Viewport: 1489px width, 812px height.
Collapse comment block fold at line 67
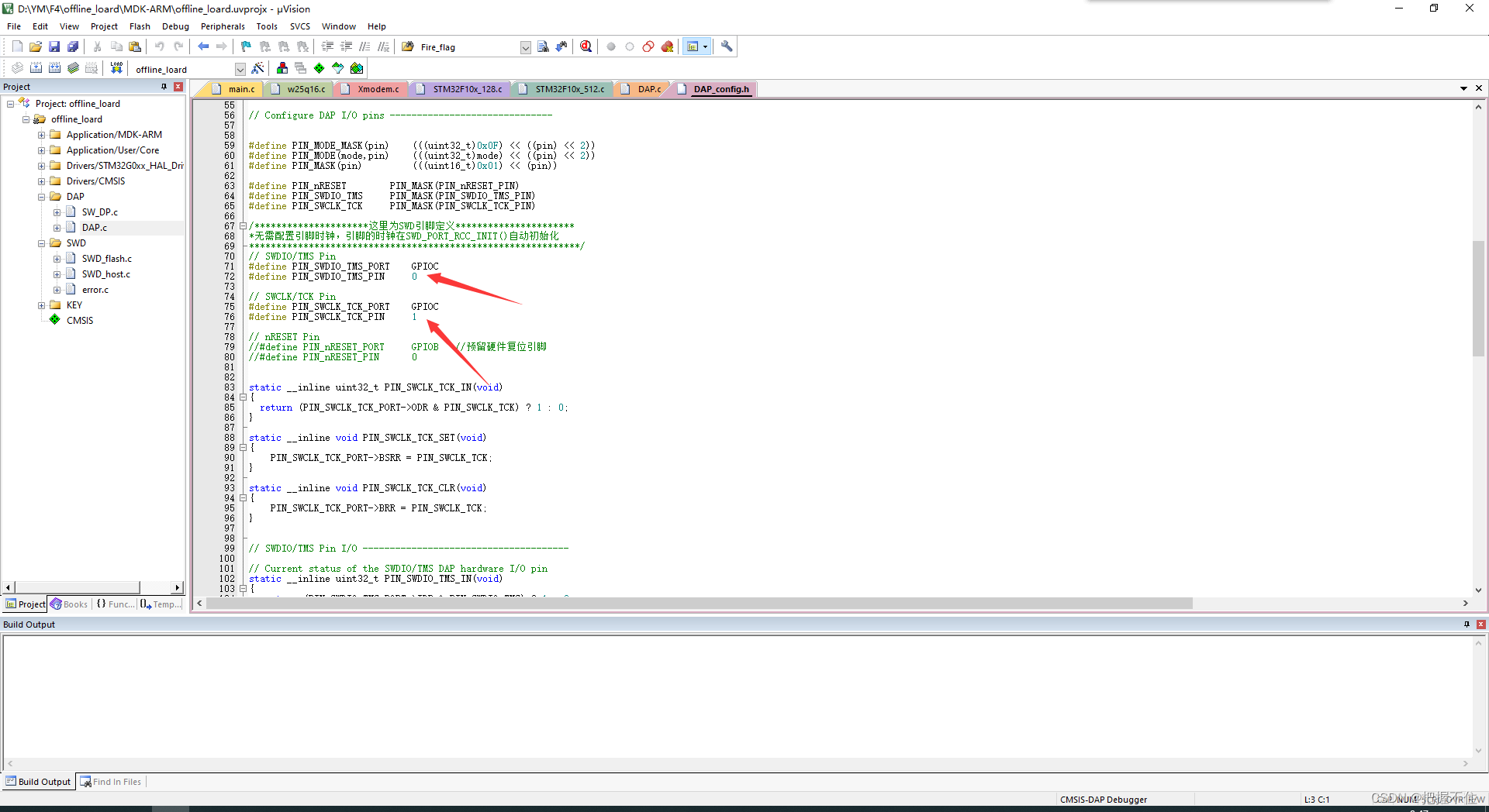pos(243,226)
